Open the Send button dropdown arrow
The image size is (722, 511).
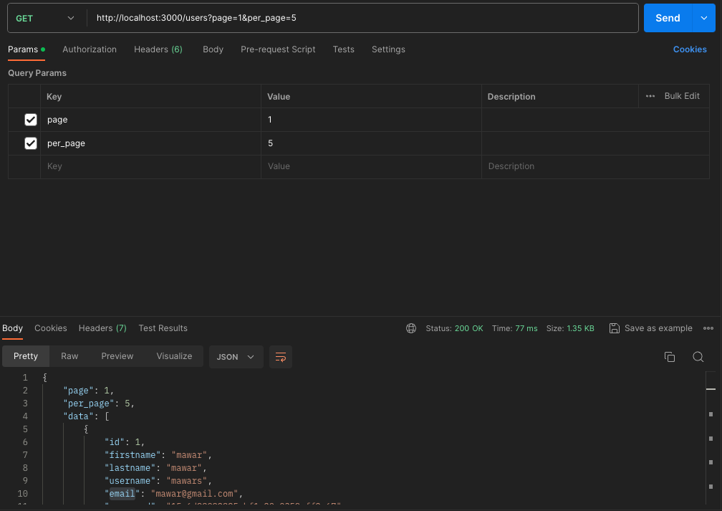(x=704, y=18)
